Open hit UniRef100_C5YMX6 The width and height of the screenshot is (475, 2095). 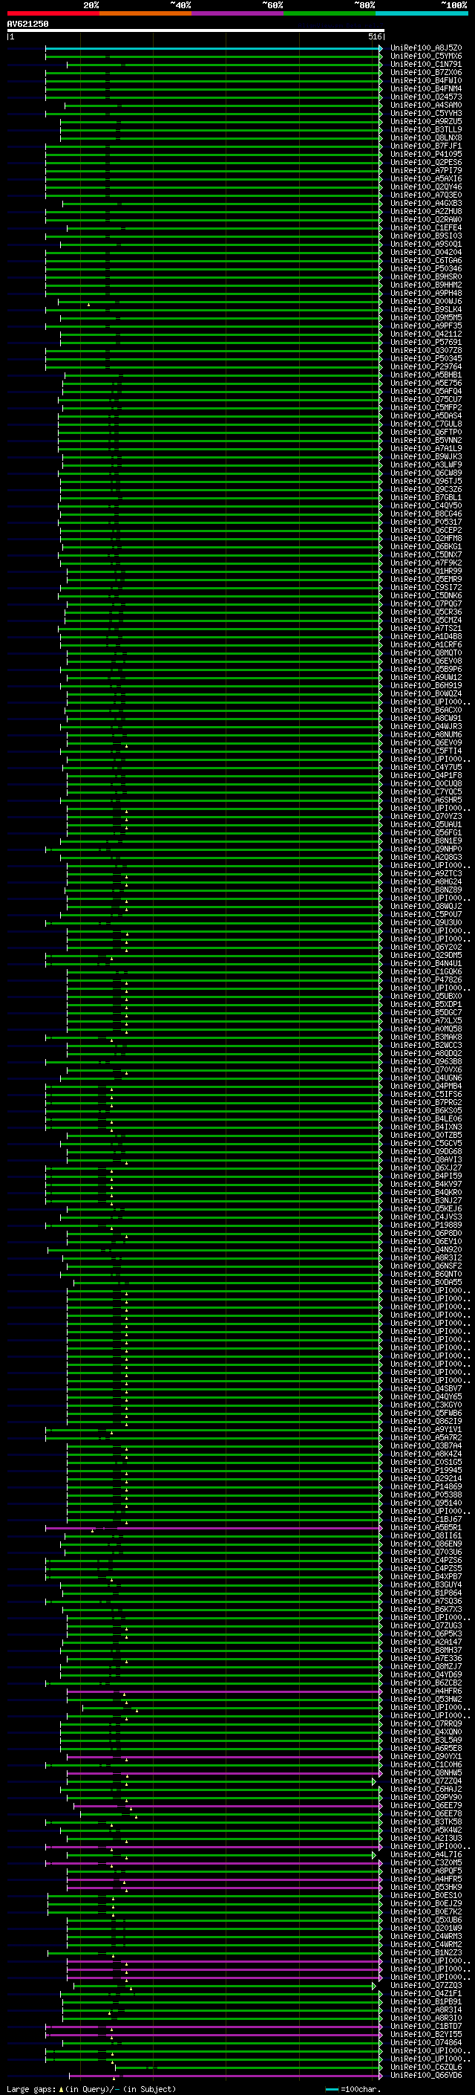pos(426,56)
